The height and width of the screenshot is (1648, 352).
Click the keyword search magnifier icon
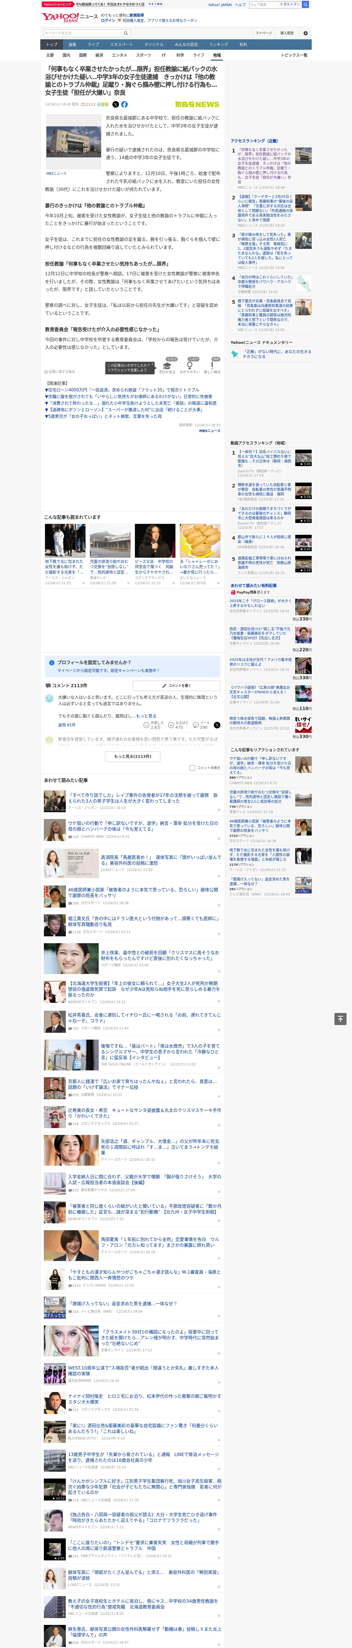click(x=126, y=33)
